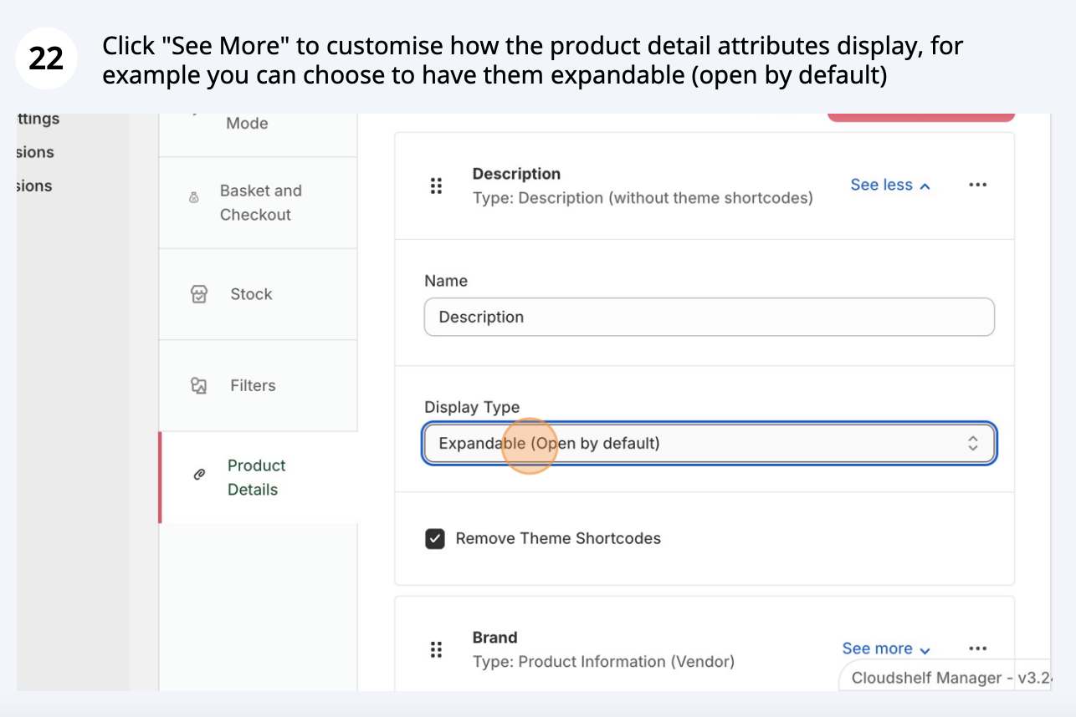Click the Filters icon in sidebar

coord(198,385)
